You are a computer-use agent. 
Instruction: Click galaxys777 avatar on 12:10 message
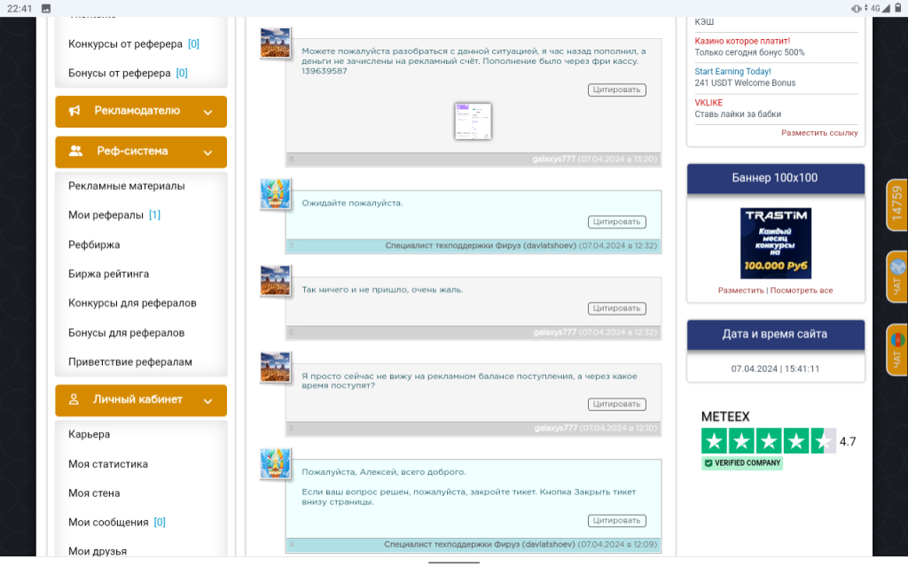275,368
